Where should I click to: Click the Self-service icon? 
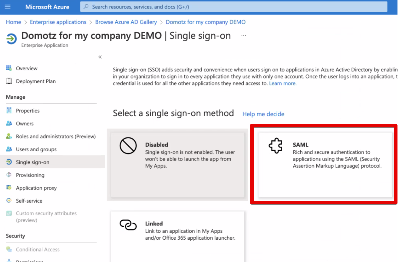(x=9, y=201)
